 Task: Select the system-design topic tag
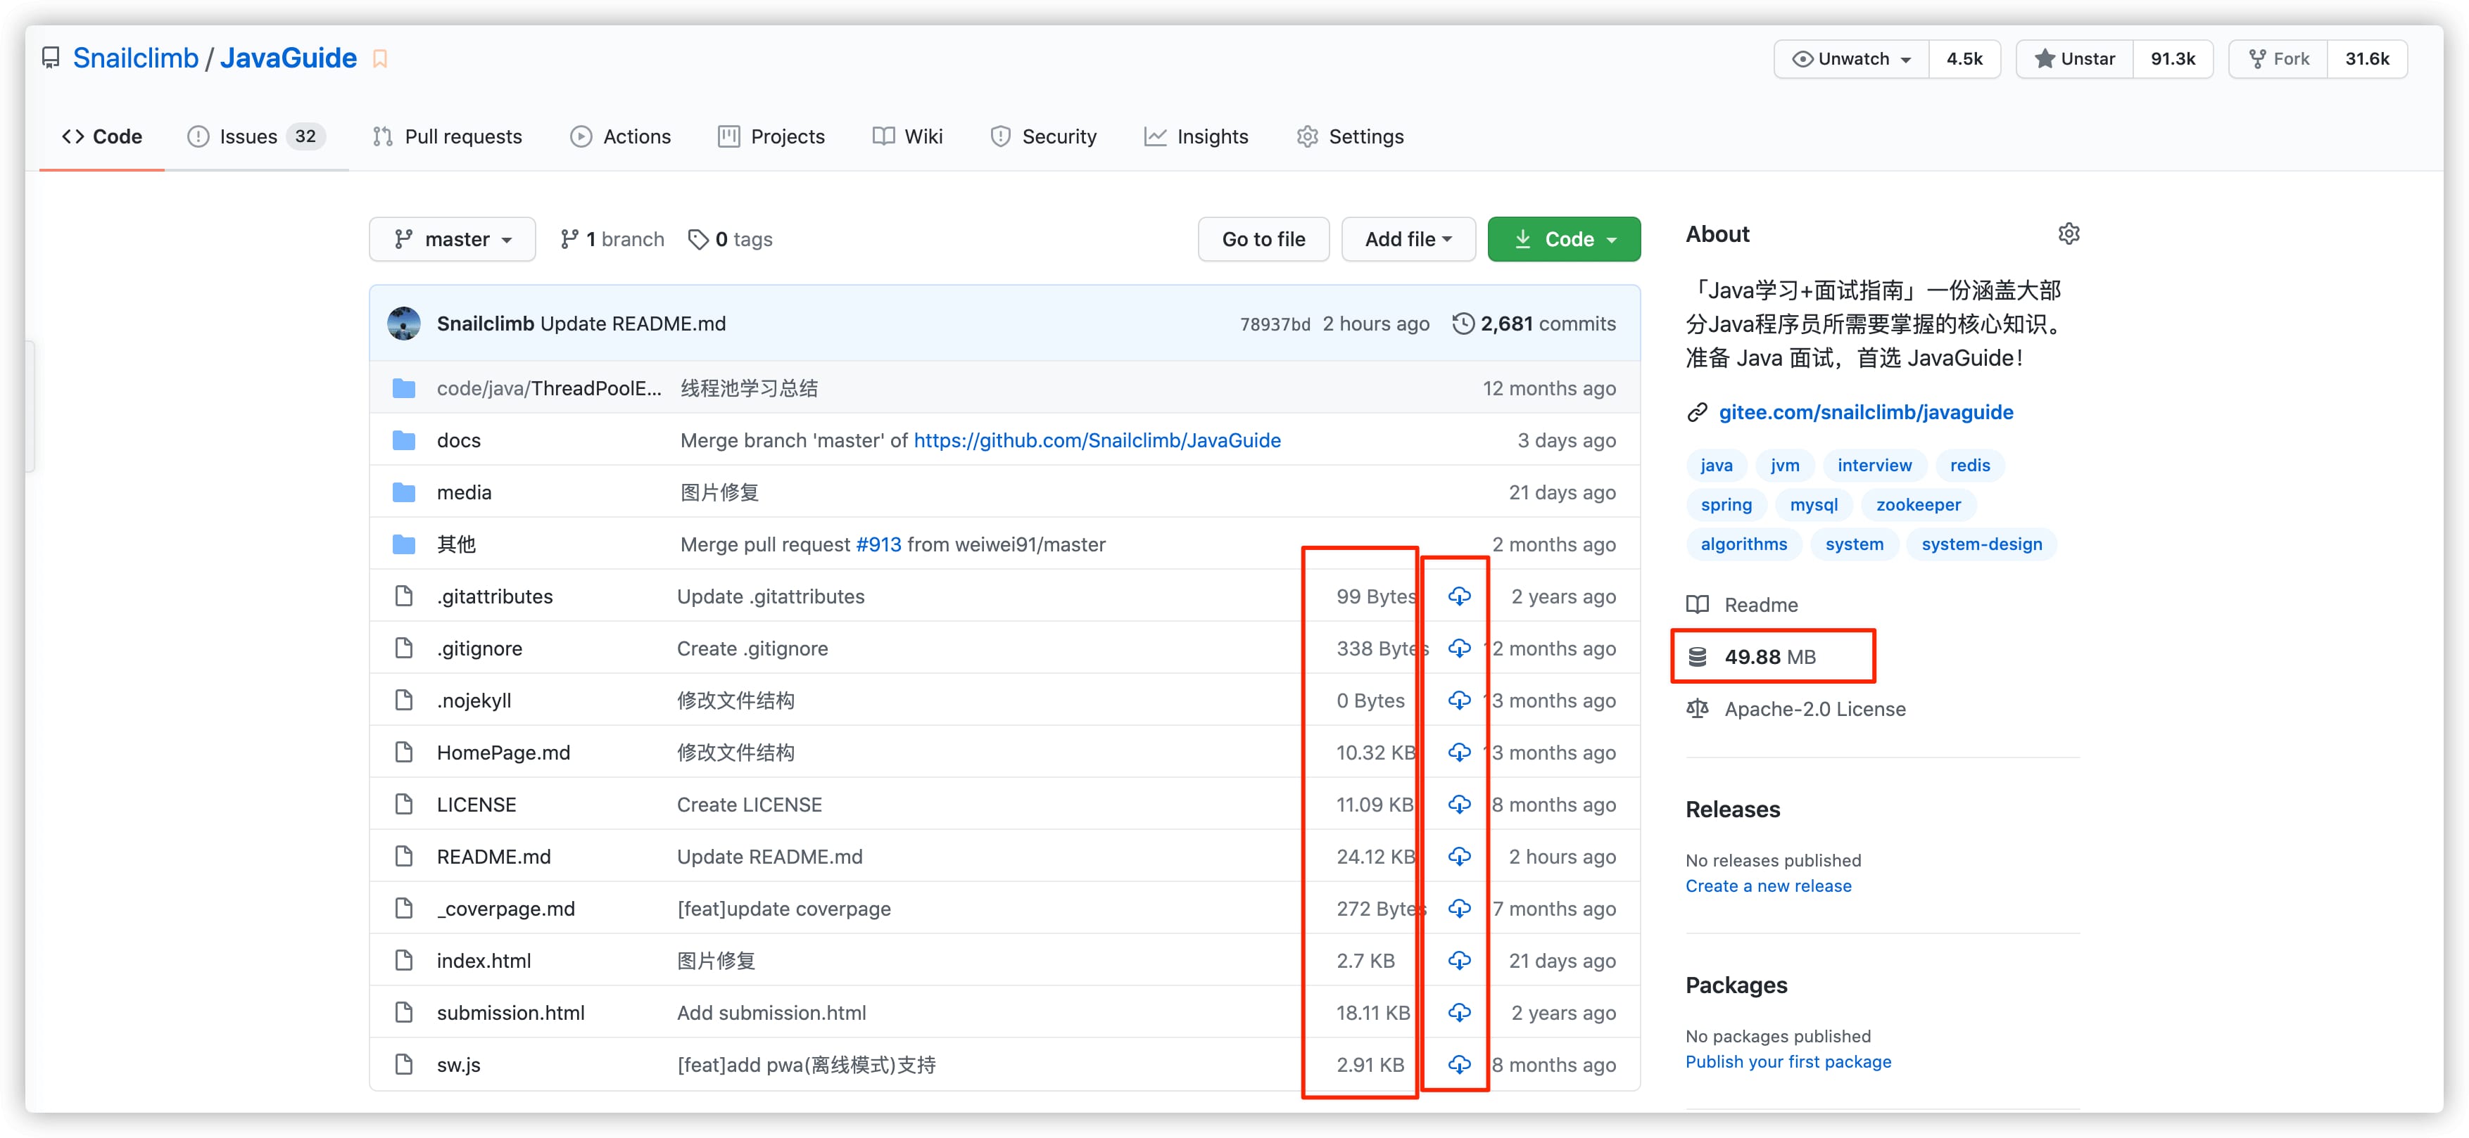pyautogui.click(x=1981, y=544)
